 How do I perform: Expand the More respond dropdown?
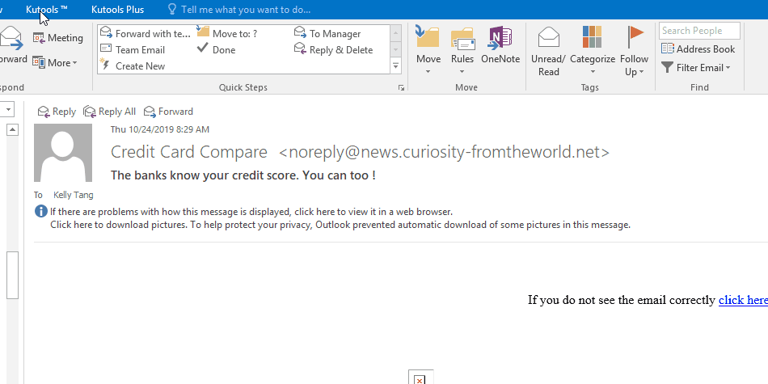[55, 63]
